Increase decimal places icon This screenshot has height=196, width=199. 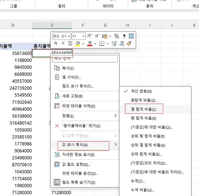point(114,44)
